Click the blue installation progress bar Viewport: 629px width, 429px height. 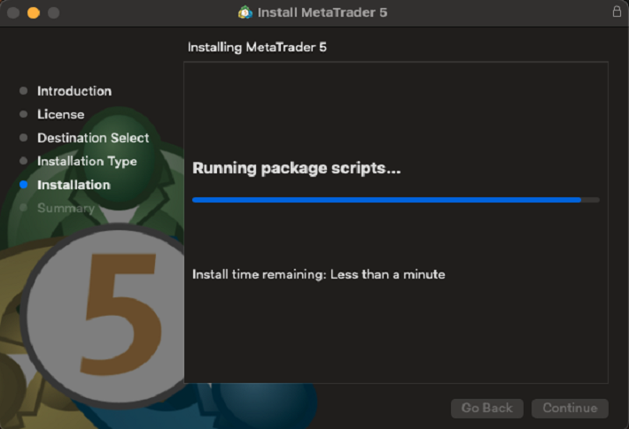pos(386,200)
